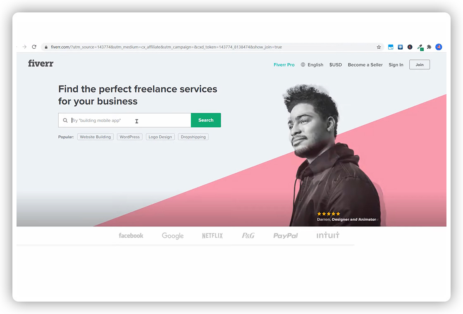Viewport: 463px width, 314px height.
Task: Click the Sign In link
Action: click(x=396, y=64)
